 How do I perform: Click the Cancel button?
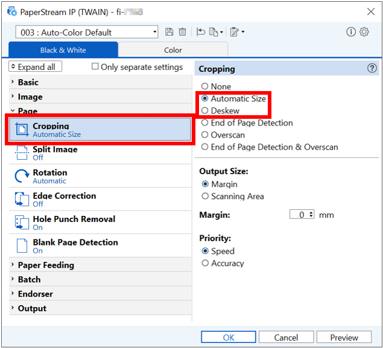point(286,337)
